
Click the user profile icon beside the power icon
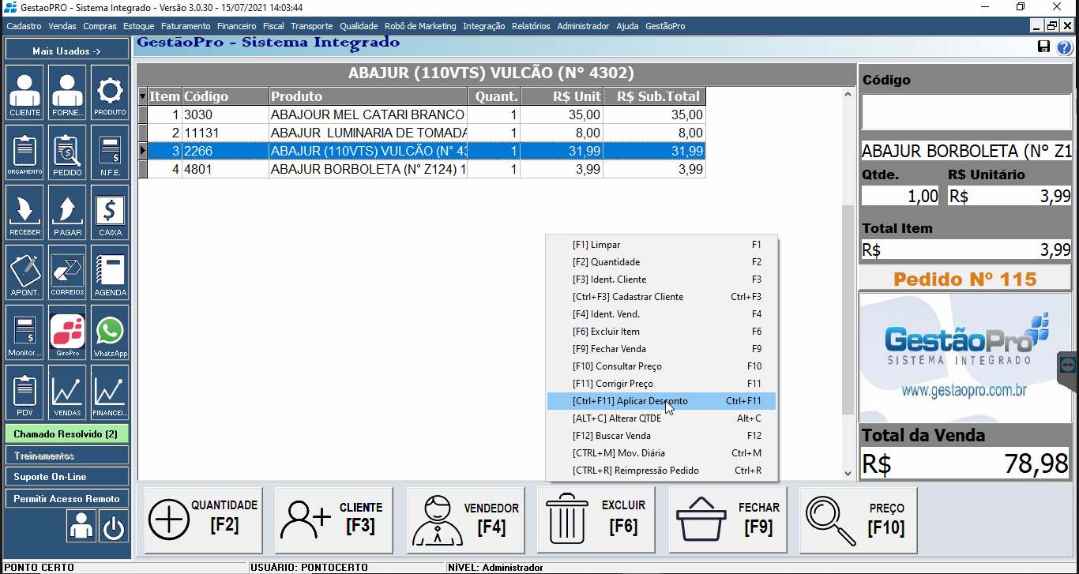pyautogui.click(x=81, y=526)
